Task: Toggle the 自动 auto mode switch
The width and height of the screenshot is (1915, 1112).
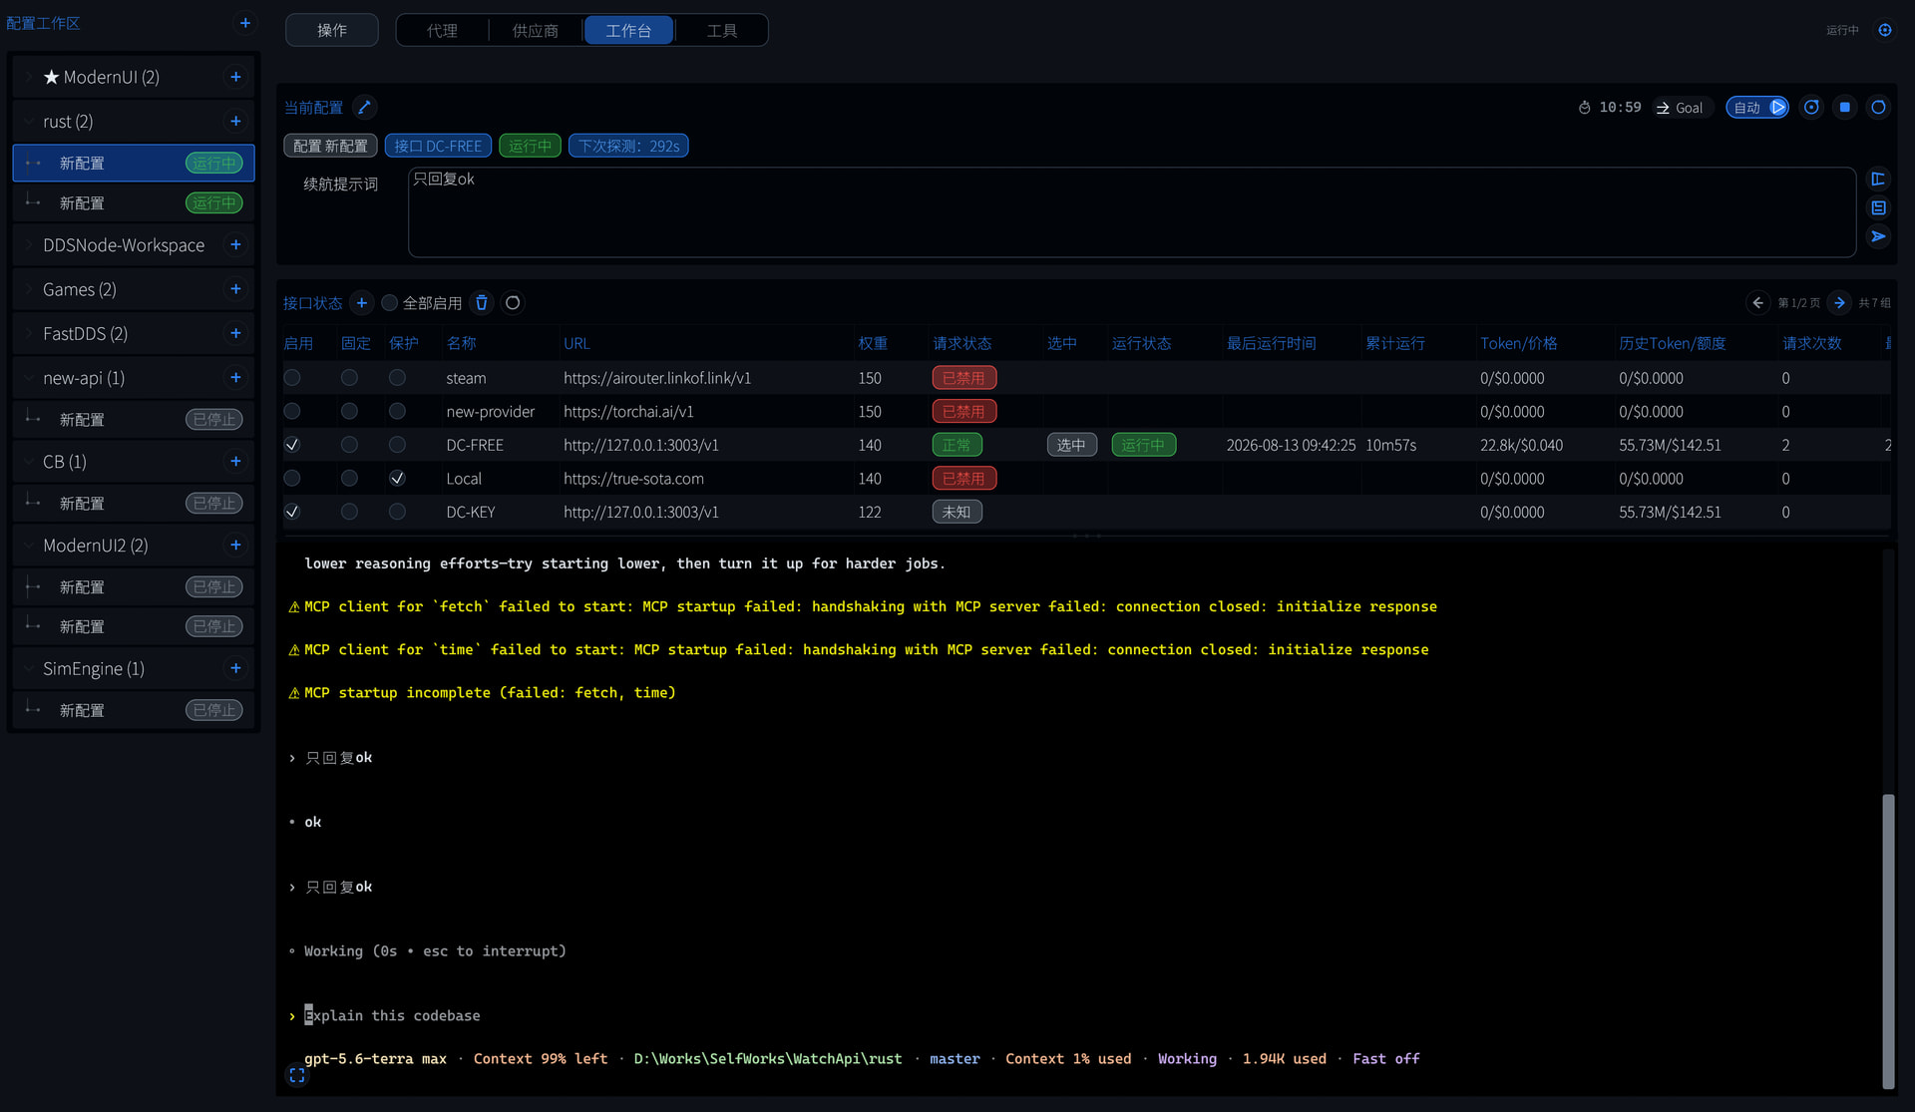Action: 1757,107
